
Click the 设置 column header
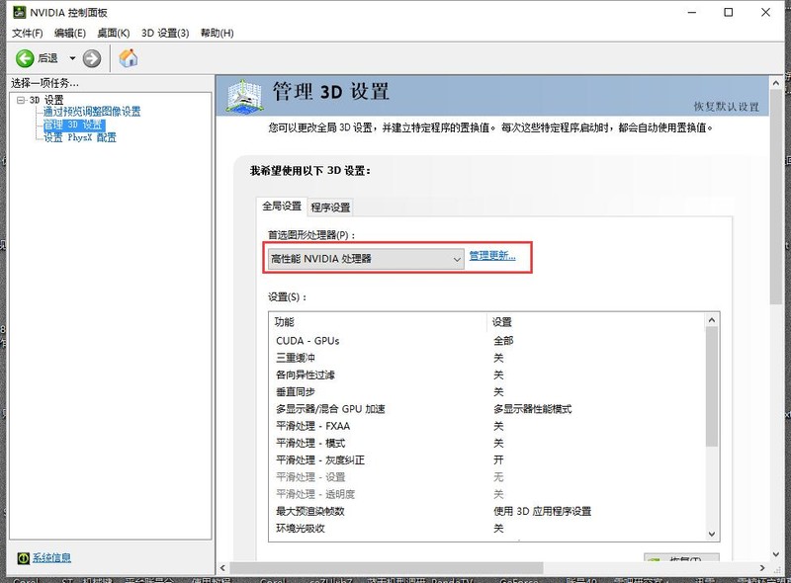click(596, 322)
